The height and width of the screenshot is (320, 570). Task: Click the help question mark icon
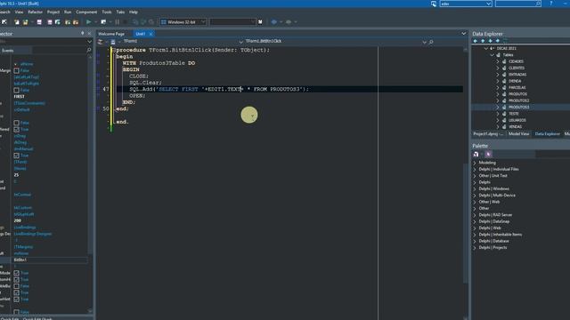[551, 4]
